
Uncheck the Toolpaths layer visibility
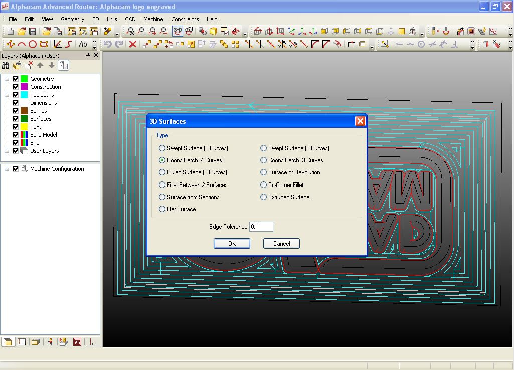click(16, 95)
